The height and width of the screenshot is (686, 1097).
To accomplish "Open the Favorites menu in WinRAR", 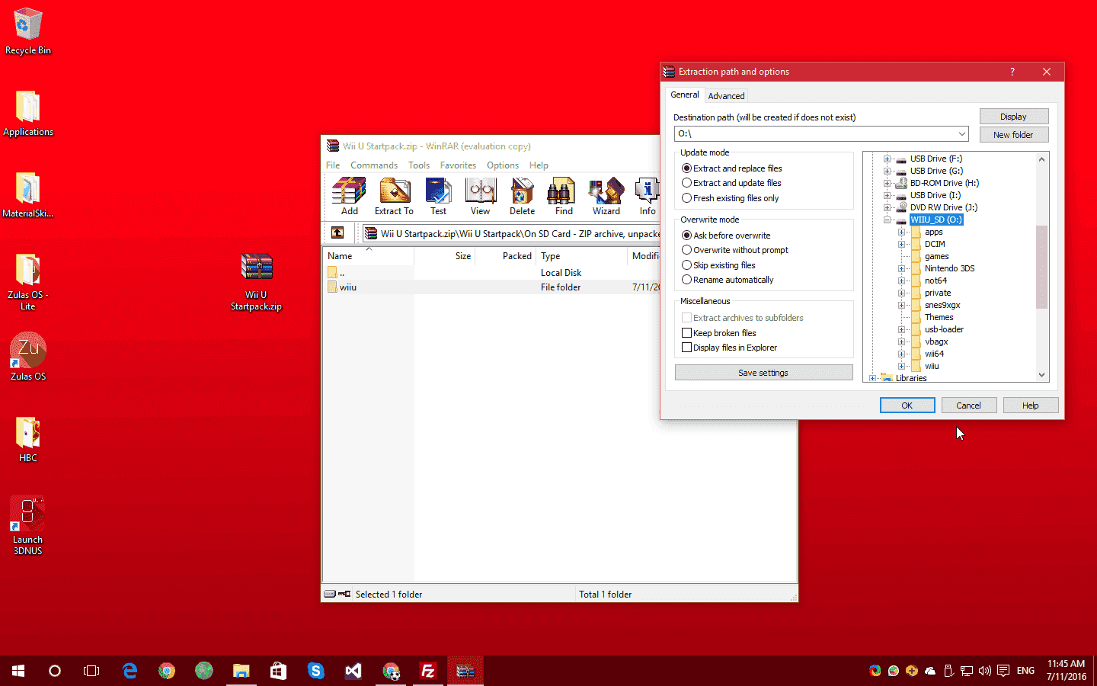I will [x=458, y=165].
